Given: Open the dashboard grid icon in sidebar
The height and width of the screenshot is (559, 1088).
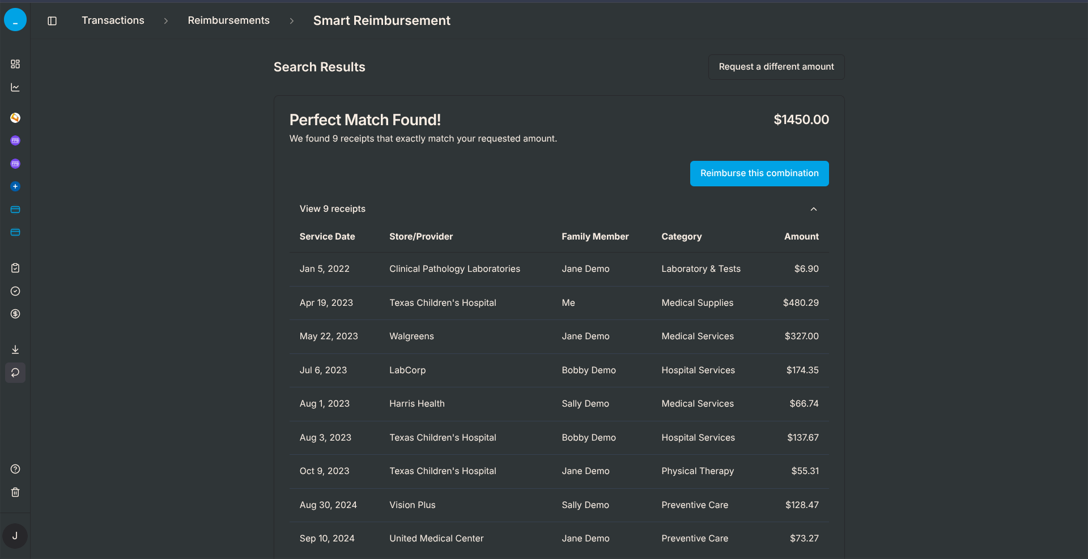Looking at the screenshot, I should [x=15, y=64].
